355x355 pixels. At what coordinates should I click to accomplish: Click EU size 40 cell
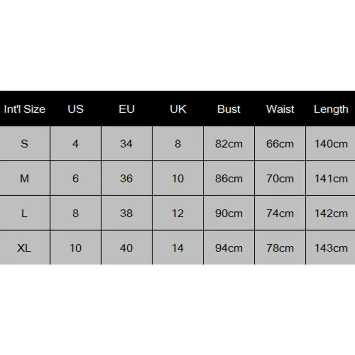pos(126,248)
